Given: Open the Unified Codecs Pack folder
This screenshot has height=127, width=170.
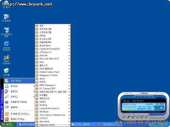Looking at the screenshot, I should click(53, 72).
